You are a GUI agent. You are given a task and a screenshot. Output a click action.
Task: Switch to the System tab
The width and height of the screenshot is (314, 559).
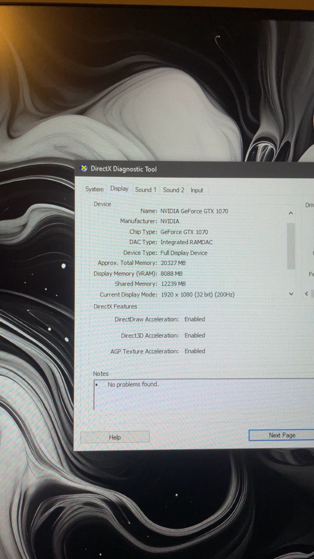[x=95, y=189]
